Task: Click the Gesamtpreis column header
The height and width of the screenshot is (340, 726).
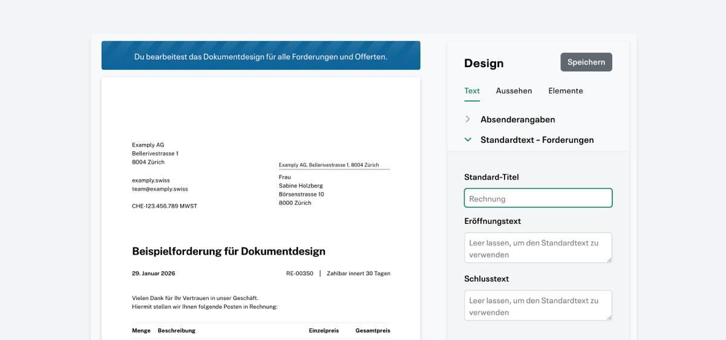Action: tap(373, 331)
